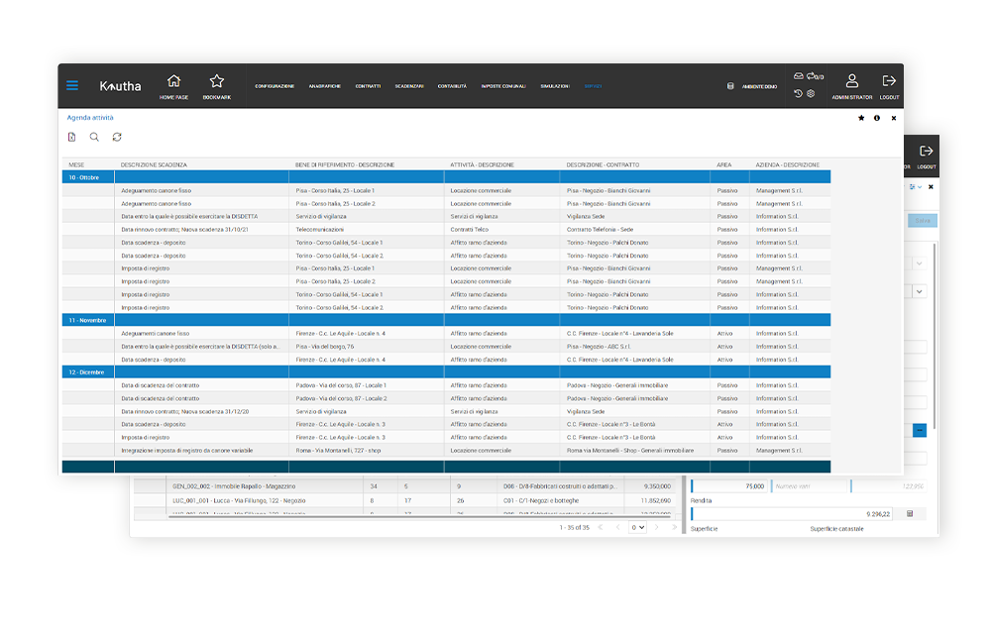Open the Contratti menu

click(368, 86)
